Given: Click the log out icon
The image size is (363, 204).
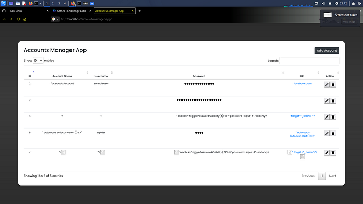Looking at the screenshot, I should click(359, 3).
